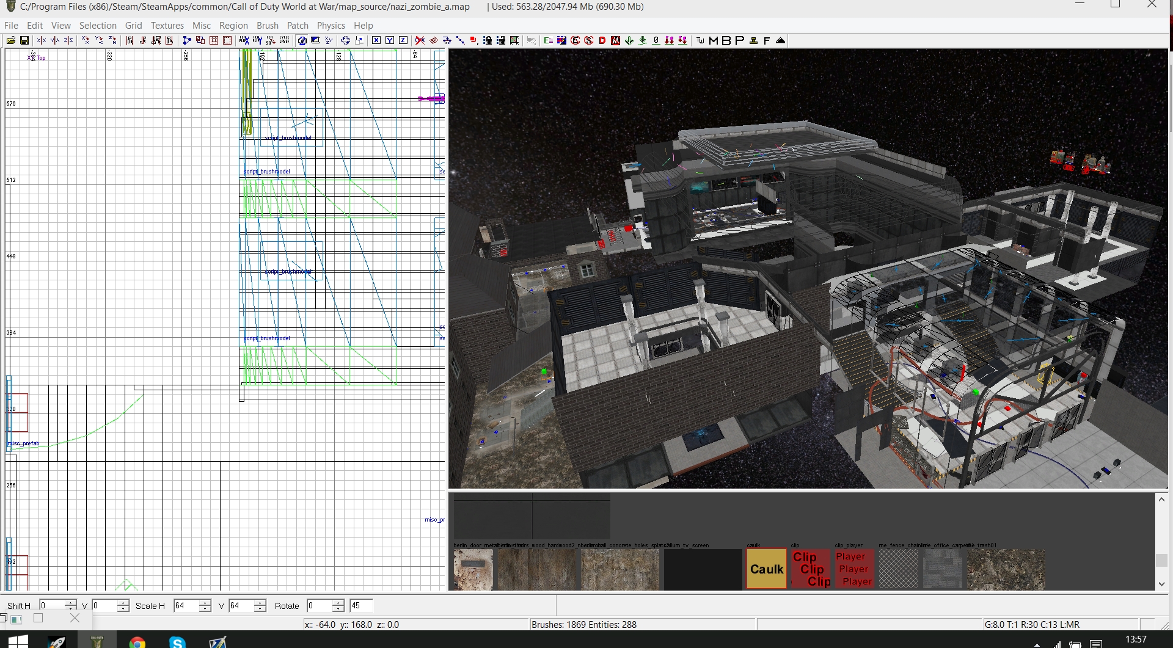Open the Help menu

coord(364,25)
